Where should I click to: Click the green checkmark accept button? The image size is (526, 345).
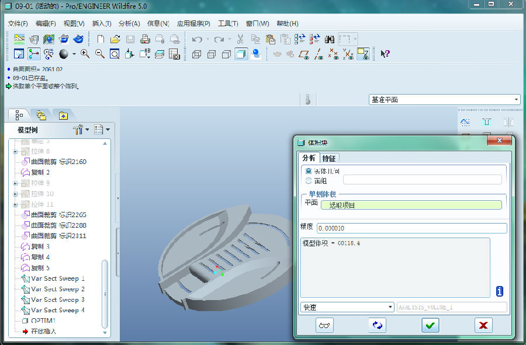click(x=430, y=325)
